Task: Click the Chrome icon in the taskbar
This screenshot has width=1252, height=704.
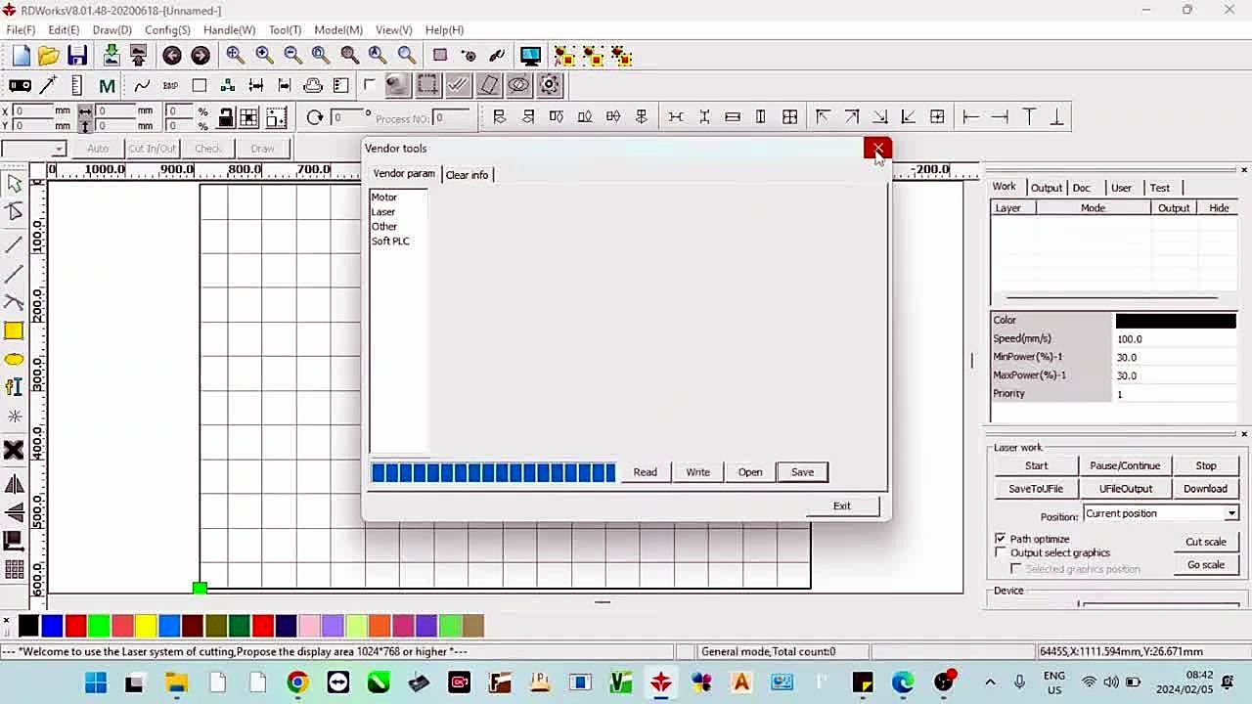Action: [x=297, y=682]
